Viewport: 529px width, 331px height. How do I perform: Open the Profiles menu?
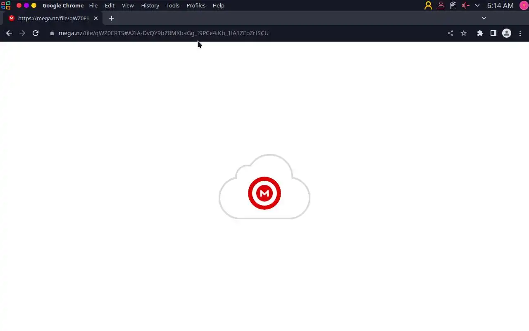tap(196, 5)
